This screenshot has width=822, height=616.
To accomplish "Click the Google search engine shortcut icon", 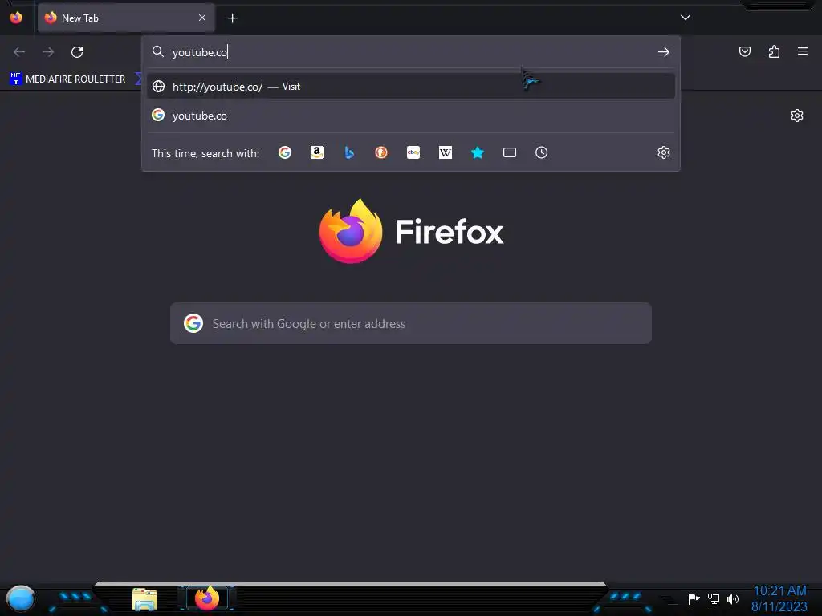I will pos(285,152).
